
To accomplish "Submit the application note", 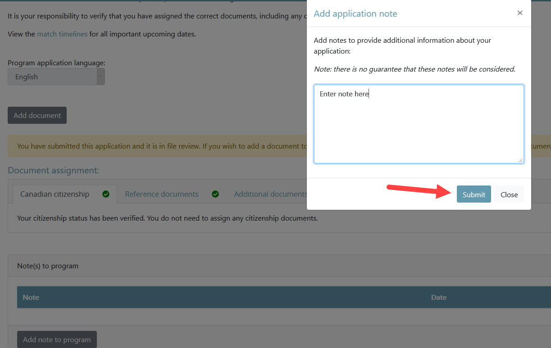I will pos(474,194).
